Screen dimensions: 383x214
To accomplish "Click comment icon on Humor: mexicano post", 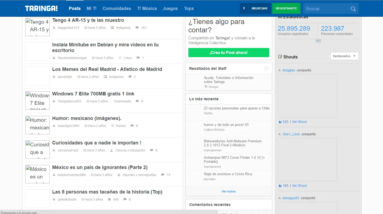I will pyautogui.click(x=132, y=126).
